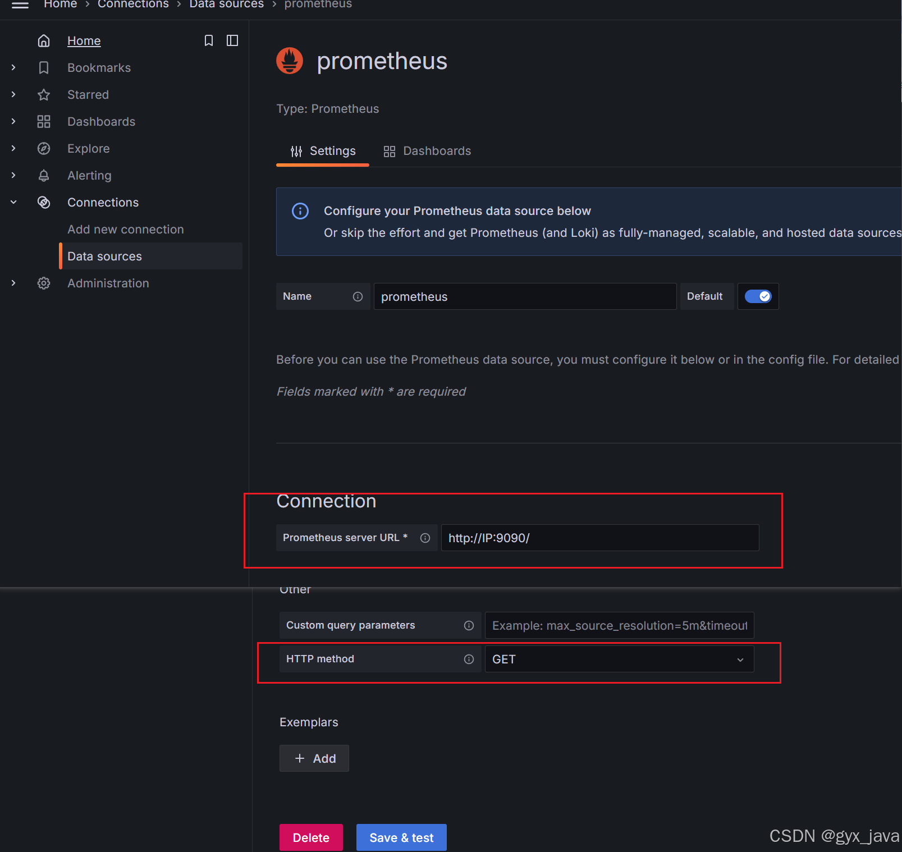This screenshot has width=902, height=852.
Task: Click the info icon next to Name
Action: coord(358,297)
